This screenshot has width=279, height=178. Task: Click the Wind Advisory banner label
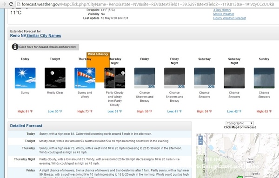coord(98,54)
